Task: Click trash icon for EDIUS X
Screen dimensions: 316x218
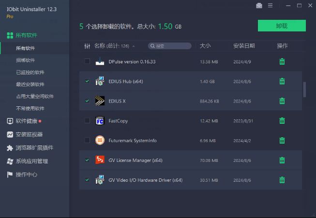Action: pyautogui.click(x=282, y=101)
